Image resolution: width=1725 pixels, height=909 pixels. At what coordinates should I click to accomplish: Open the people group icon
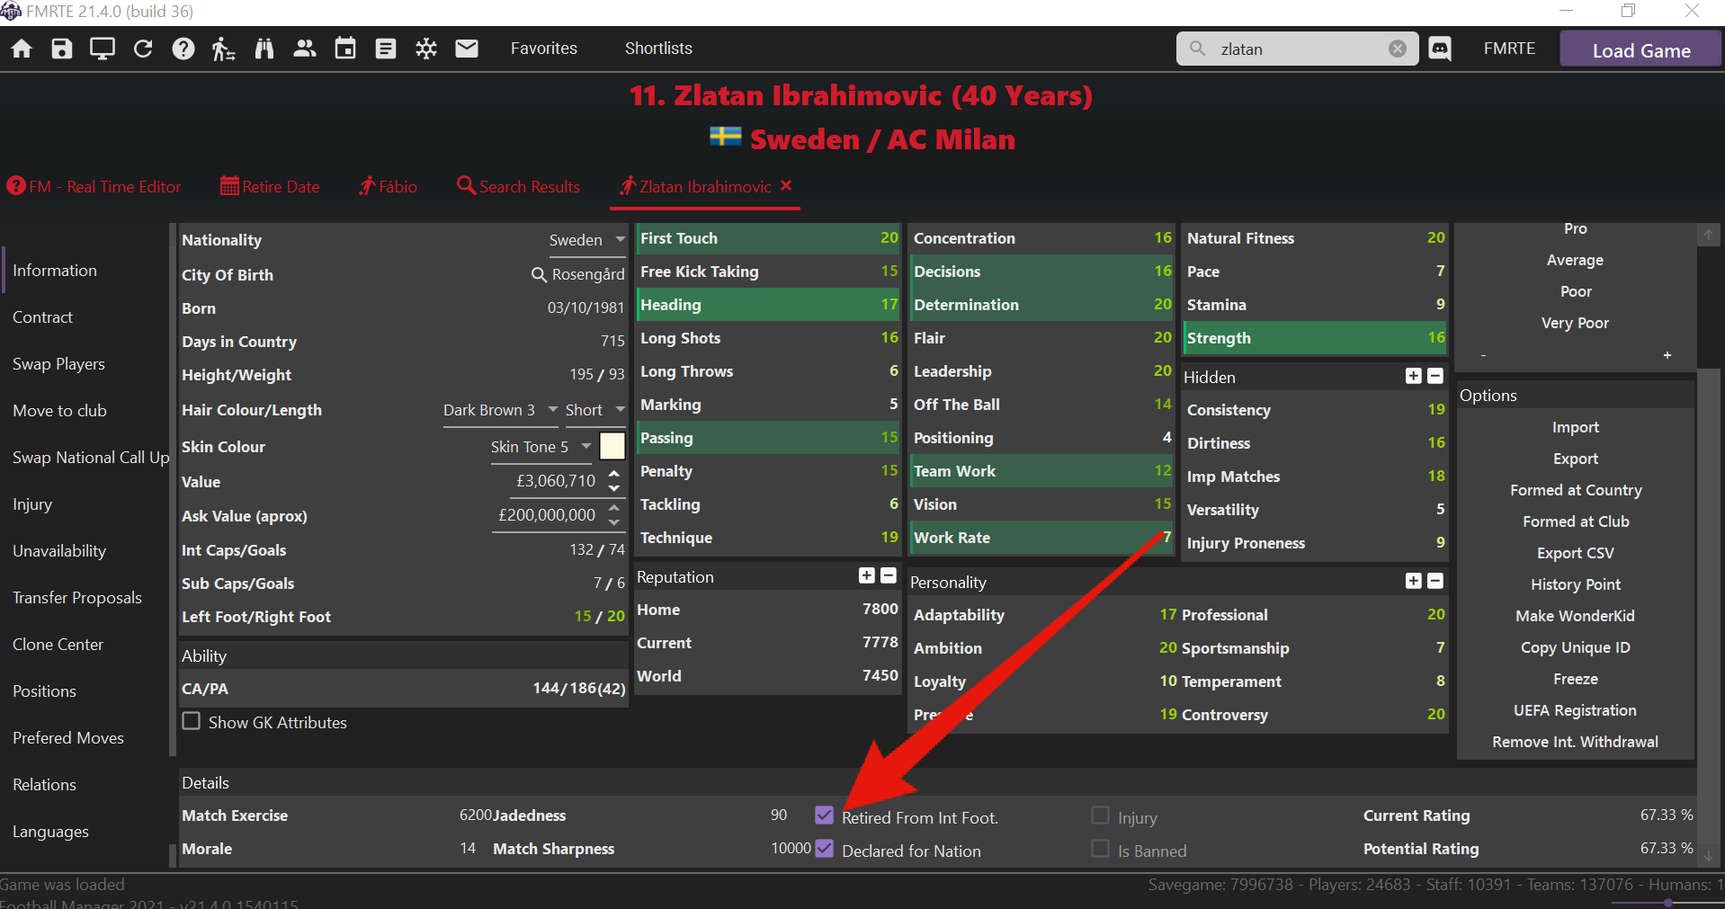pos(305,49)
